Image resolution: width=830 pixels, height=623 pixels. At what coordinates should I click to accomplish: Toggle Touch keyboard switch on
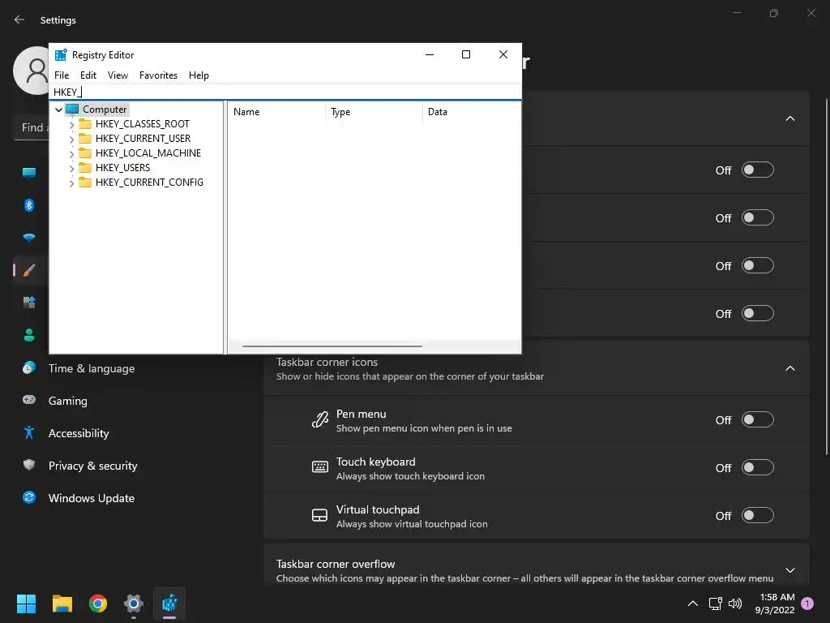click(757, 467)
